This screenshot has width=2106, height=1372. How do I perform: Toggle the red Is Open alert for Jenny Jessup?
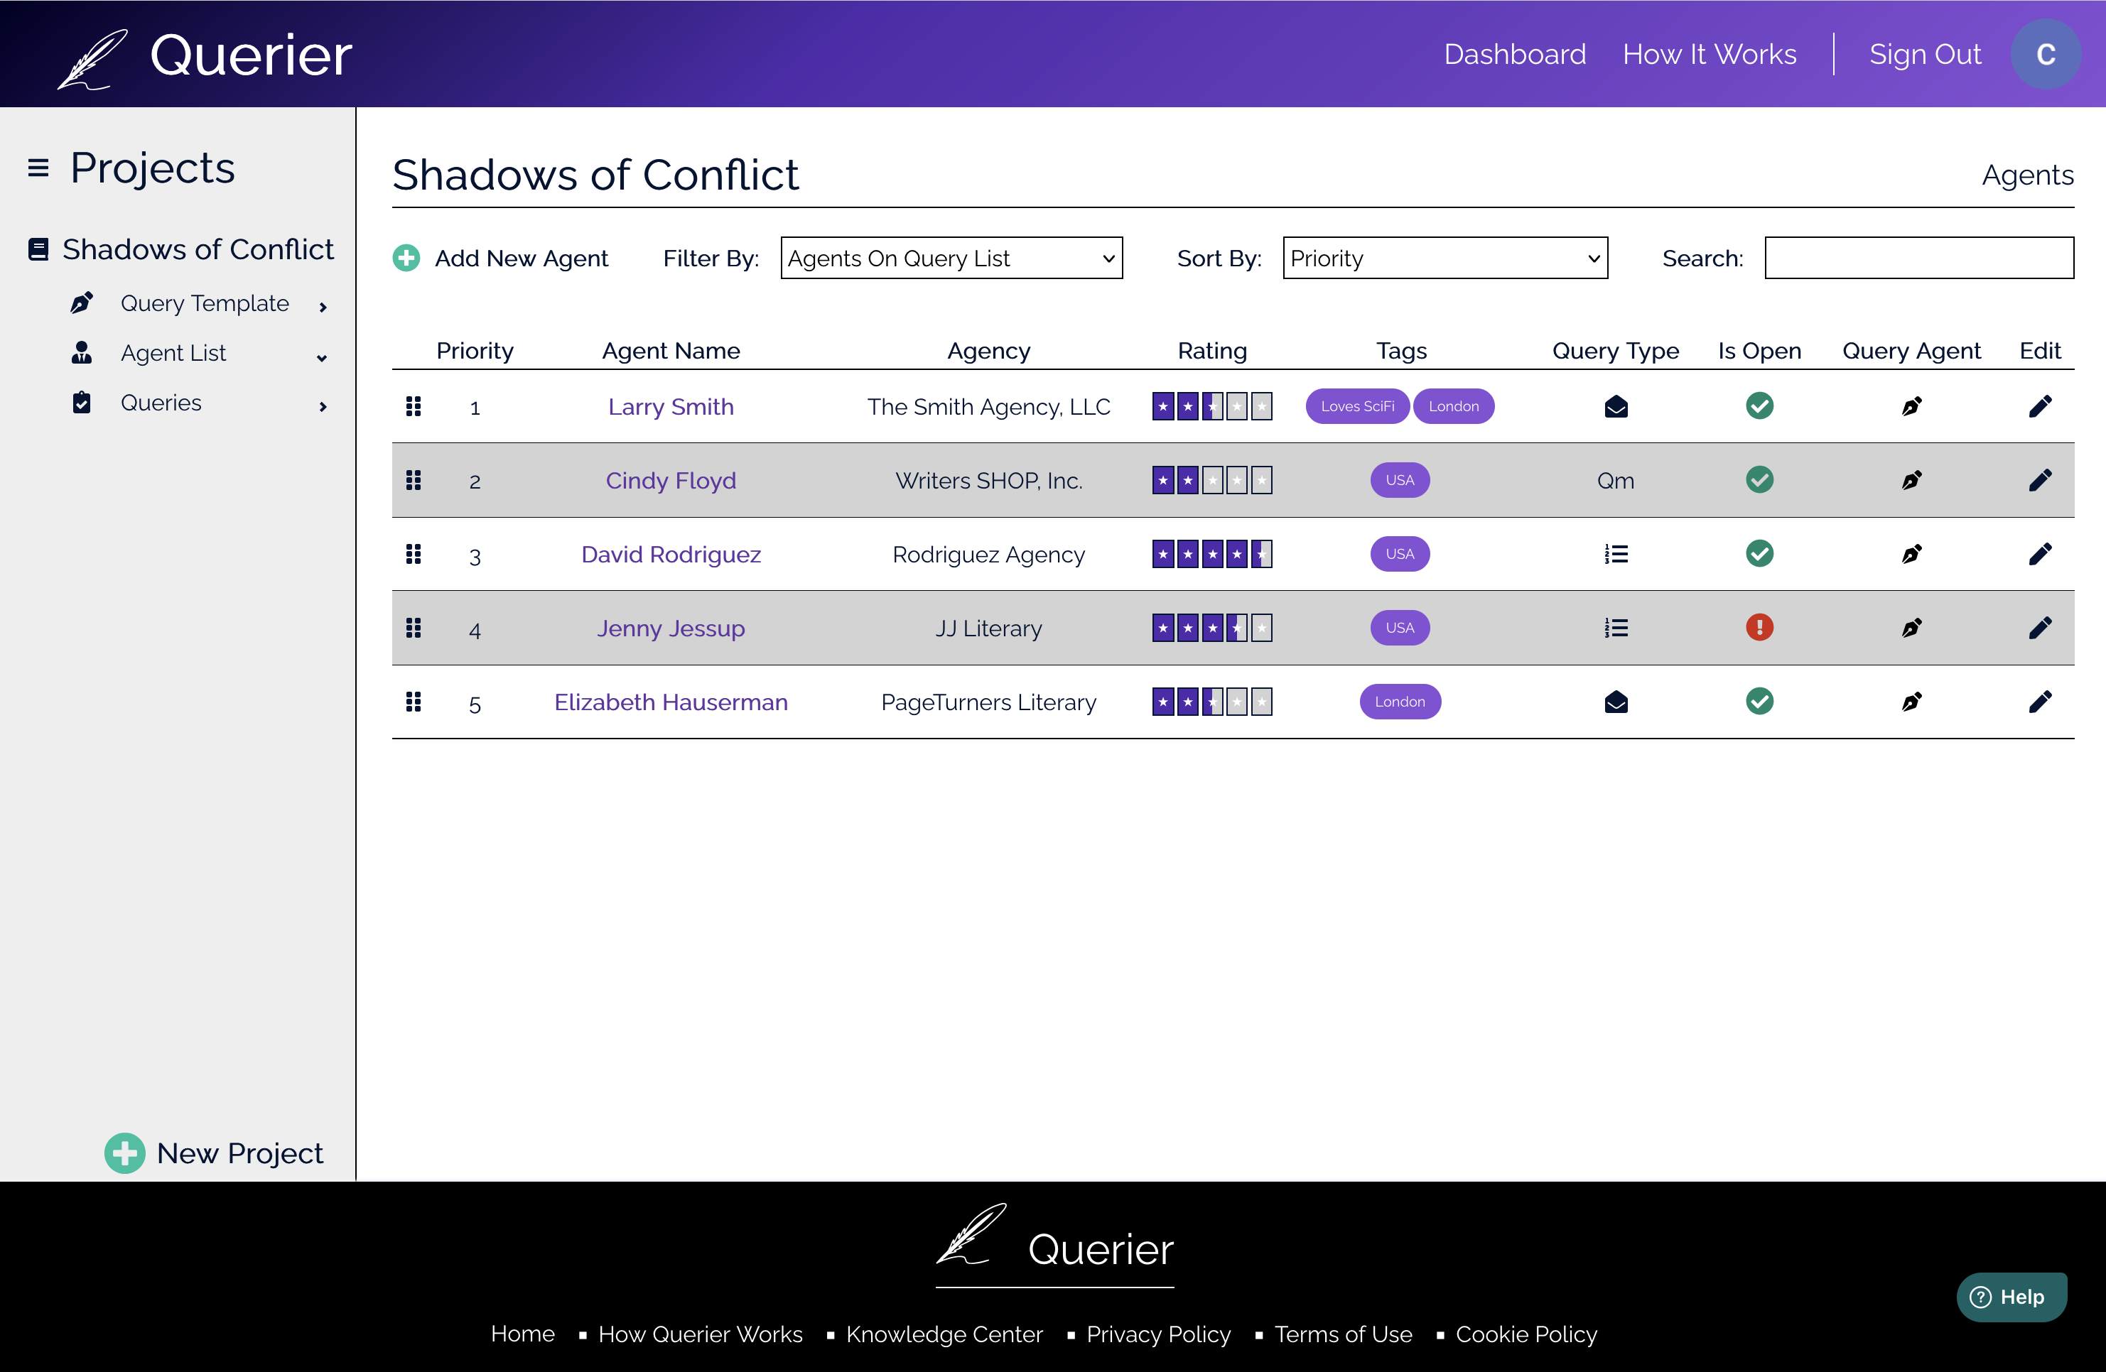(1759, 628)
